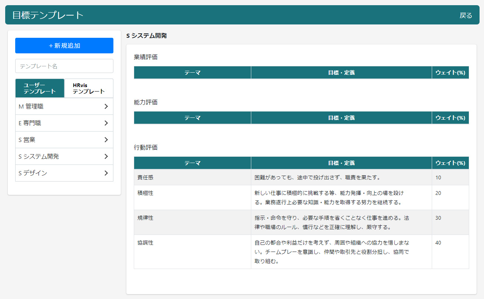Select the 責任感 theme cell

[x=192, y=177]
